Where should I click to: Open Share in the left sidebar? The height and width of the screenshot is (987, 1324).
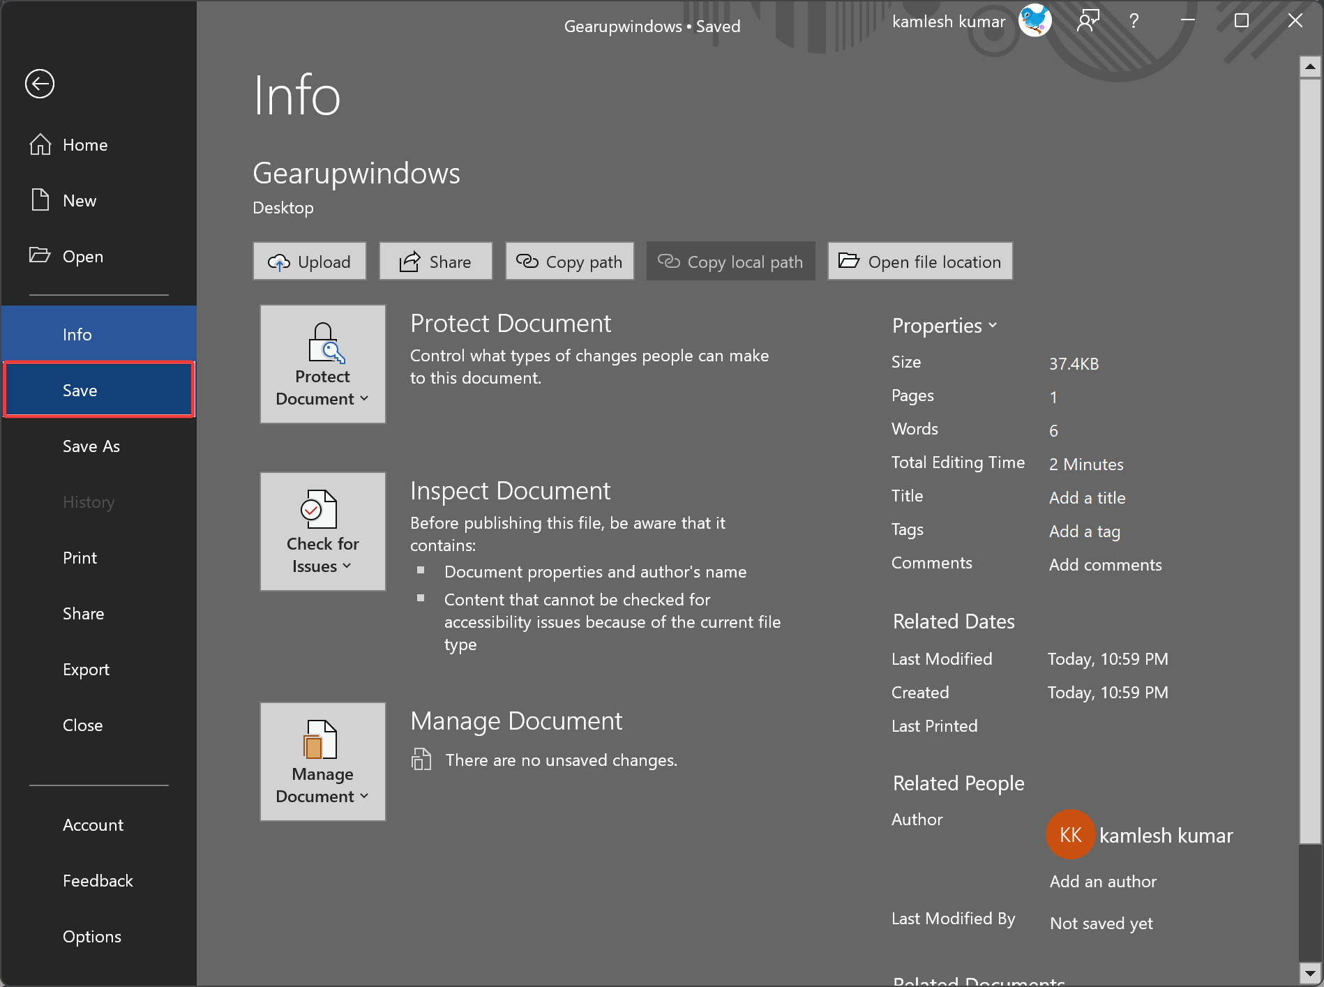pyautogui.click(x=98, y=614)
